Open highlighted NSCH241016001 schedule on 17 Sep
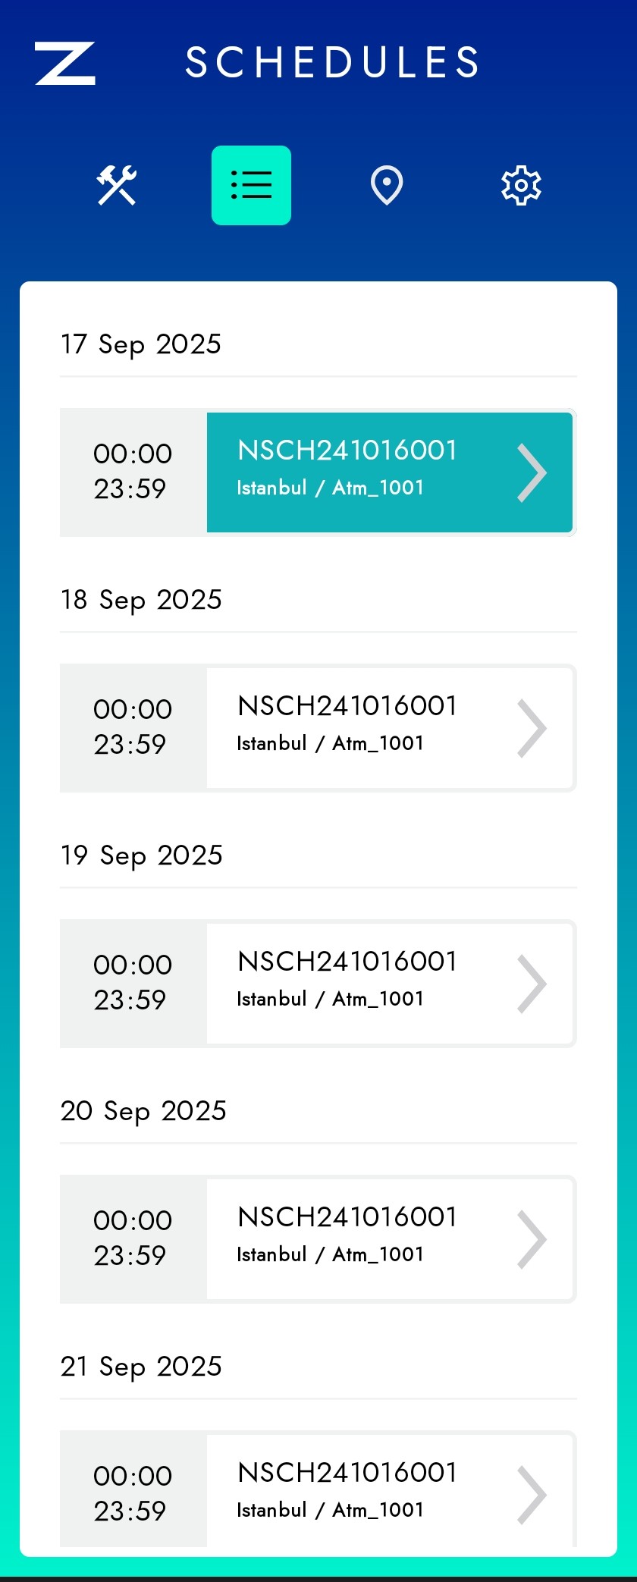 click(x=347, y=469)
